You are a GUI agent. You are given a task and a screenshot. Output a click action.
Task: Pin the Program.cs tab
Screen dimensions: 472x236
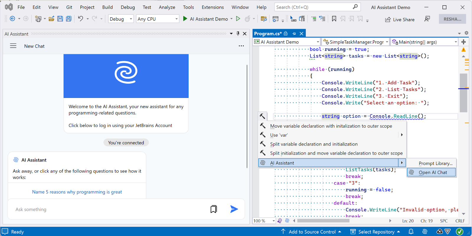click(294, 34)
